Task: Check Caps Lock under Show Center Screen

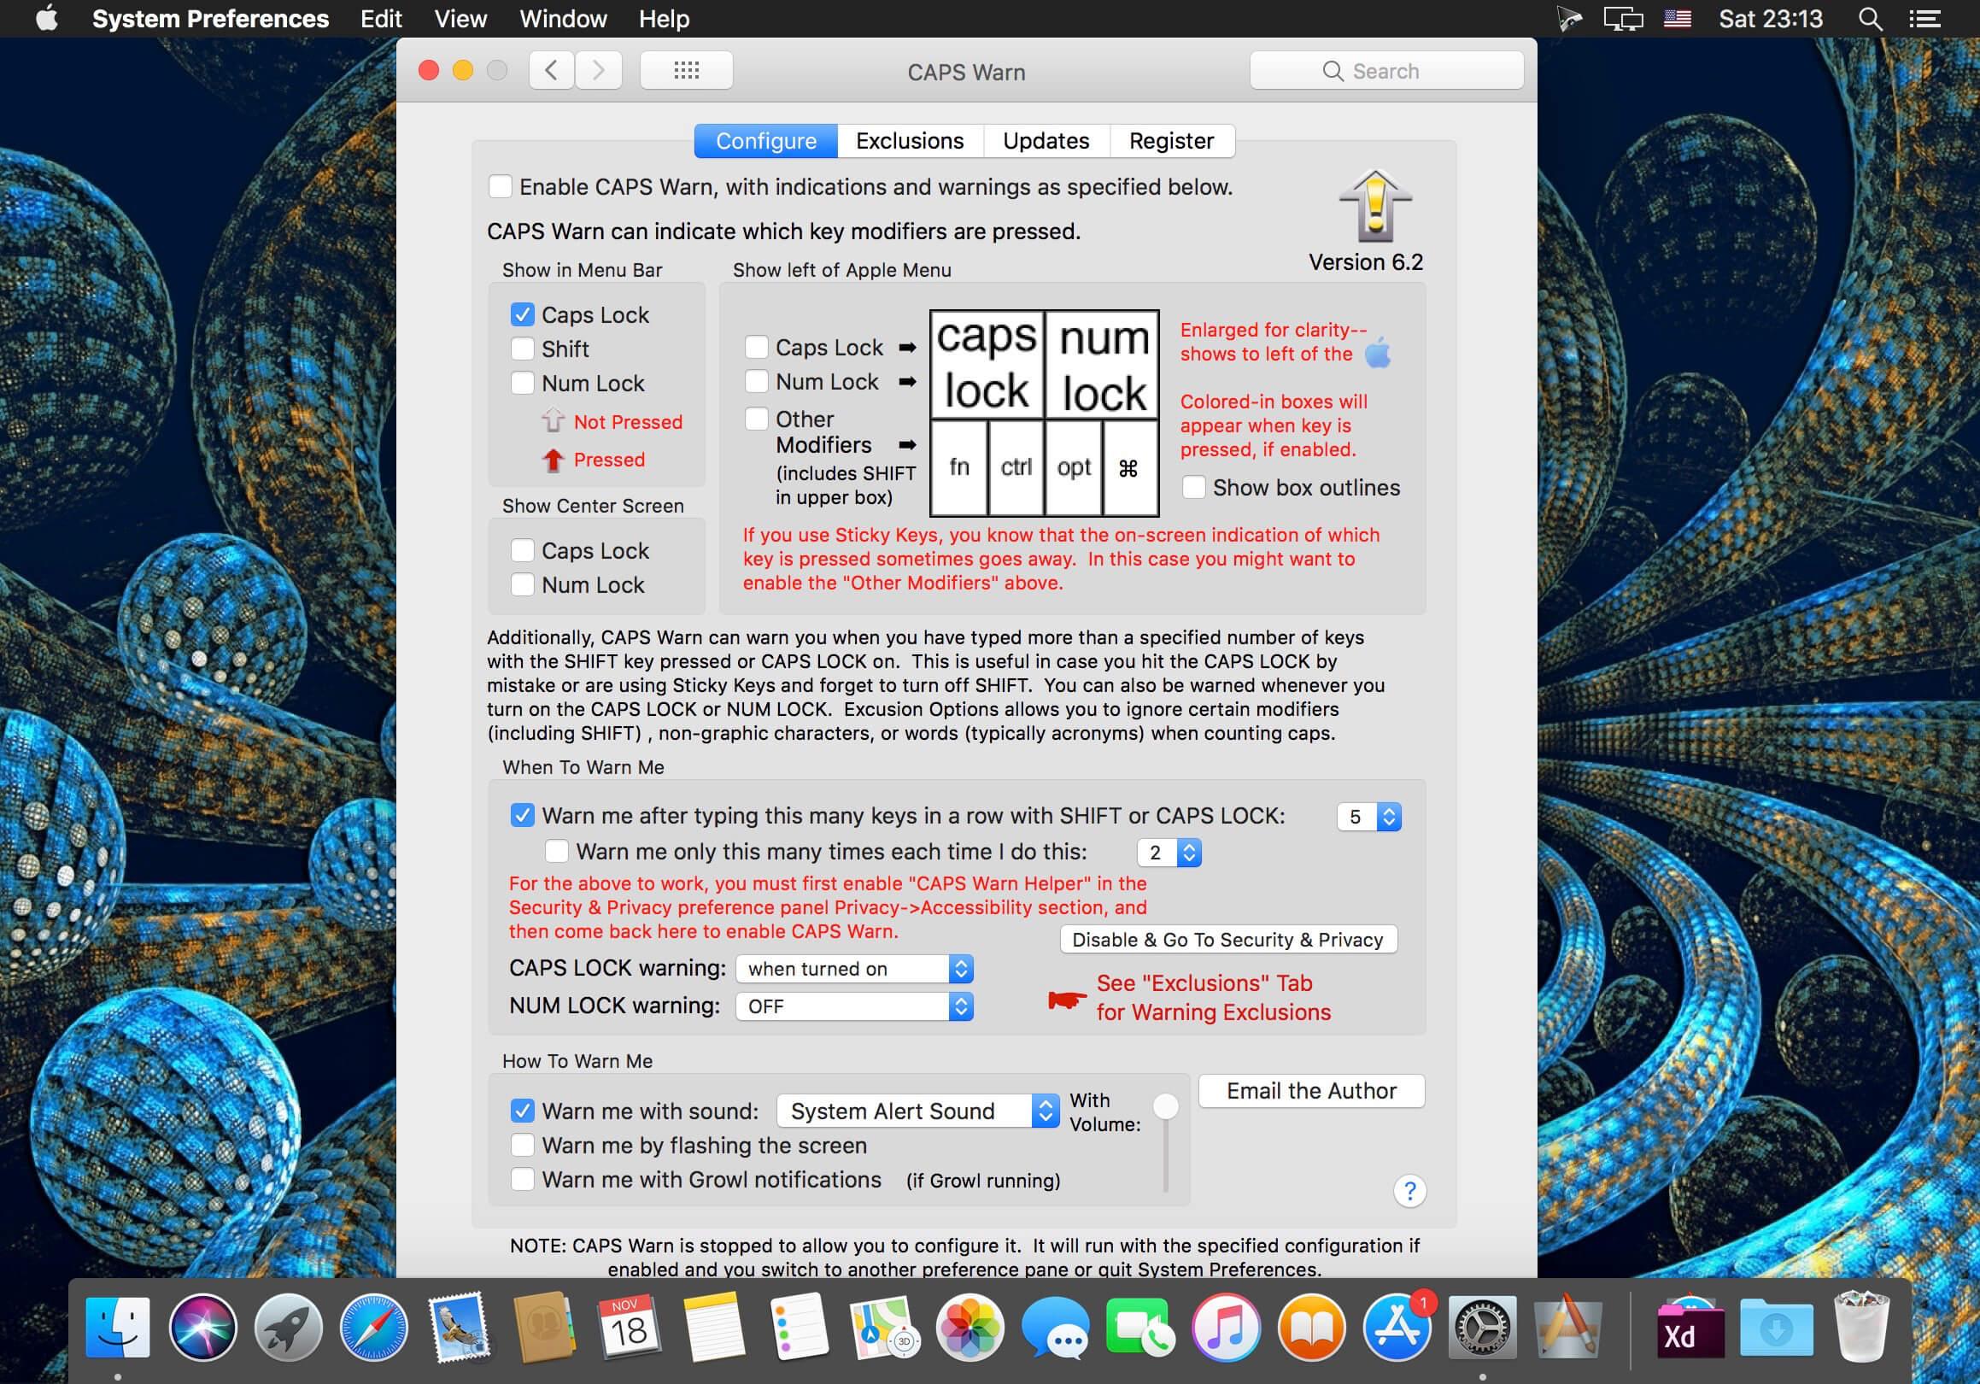Action: [x=523, y=550]
